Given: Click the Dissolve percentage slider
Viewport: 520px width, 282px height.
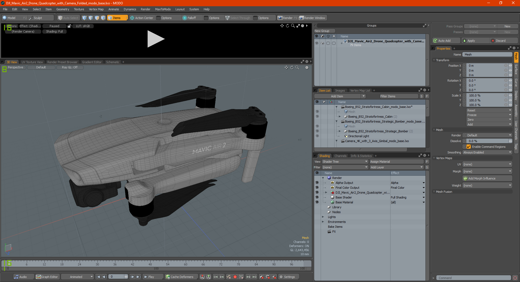Looking at the screenshot, I should pos(487,141).
